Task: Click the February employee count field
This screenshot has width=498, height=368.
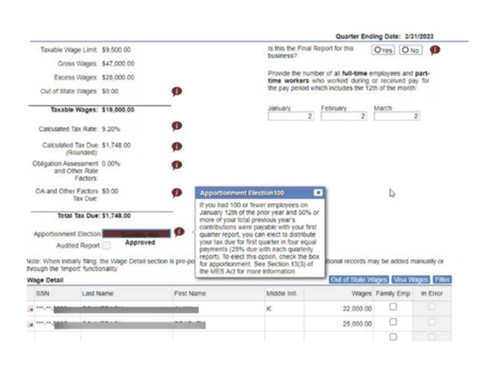Action: click(344, 116)
